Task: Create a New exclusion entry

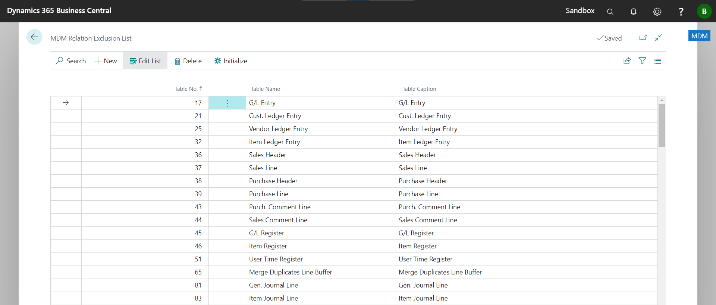Action: 106,61
